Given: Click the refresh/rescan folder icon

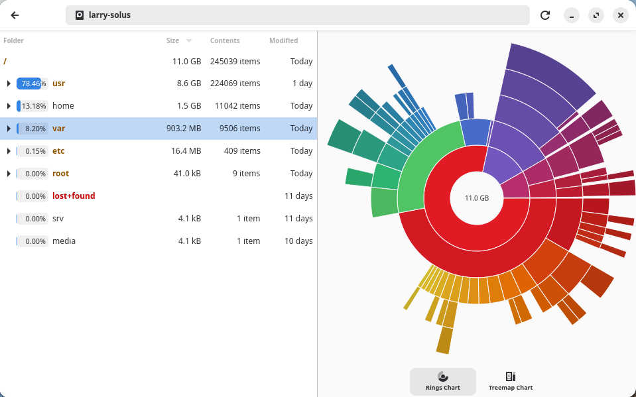Looking at the screenshot, I should point(545,15).
